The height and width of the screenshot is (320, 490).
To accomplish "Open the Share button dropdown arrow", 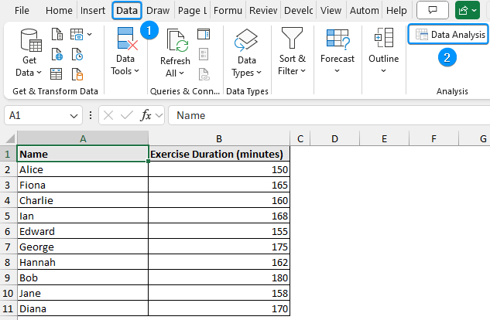I will tap(474, 11).
